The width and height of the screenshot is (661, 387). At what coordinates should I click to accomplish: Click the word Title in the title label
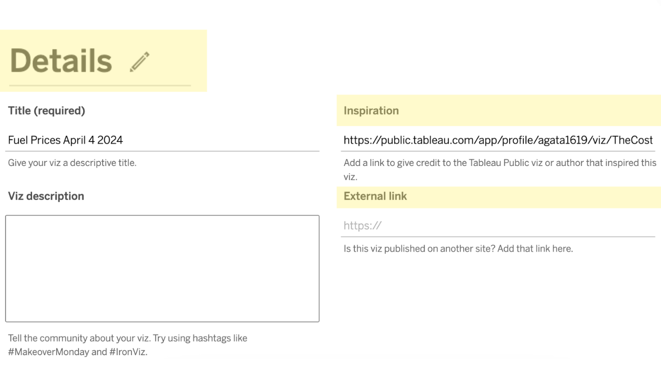click(x=20, y=111)
